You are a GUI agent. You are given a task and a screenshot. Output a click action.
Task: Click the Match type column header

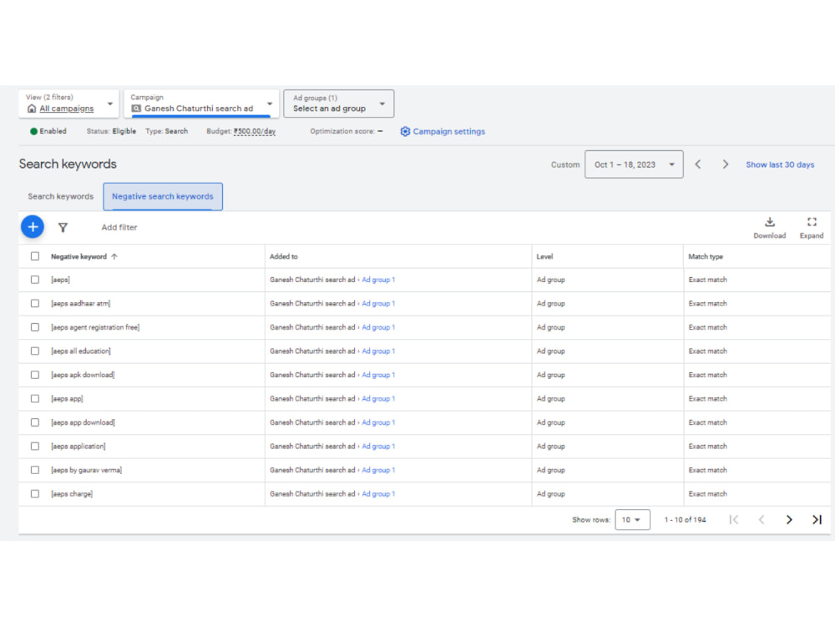(x=706, y=256)
